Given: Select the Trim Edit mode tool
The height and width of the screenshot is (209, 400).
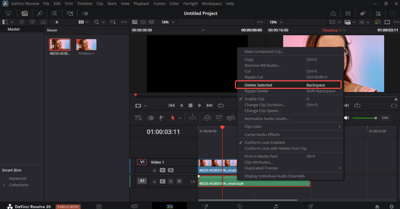Looking at the screenshot, I should pos(193,118).
